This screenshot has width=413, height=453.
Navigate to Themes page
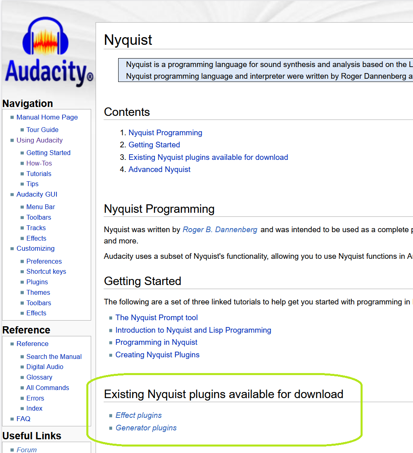pos(38,292)
